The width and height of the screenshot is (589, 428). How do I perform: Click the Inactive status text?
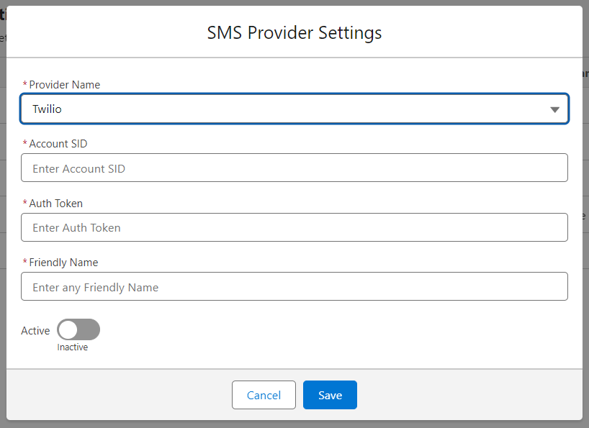point(73,347)
